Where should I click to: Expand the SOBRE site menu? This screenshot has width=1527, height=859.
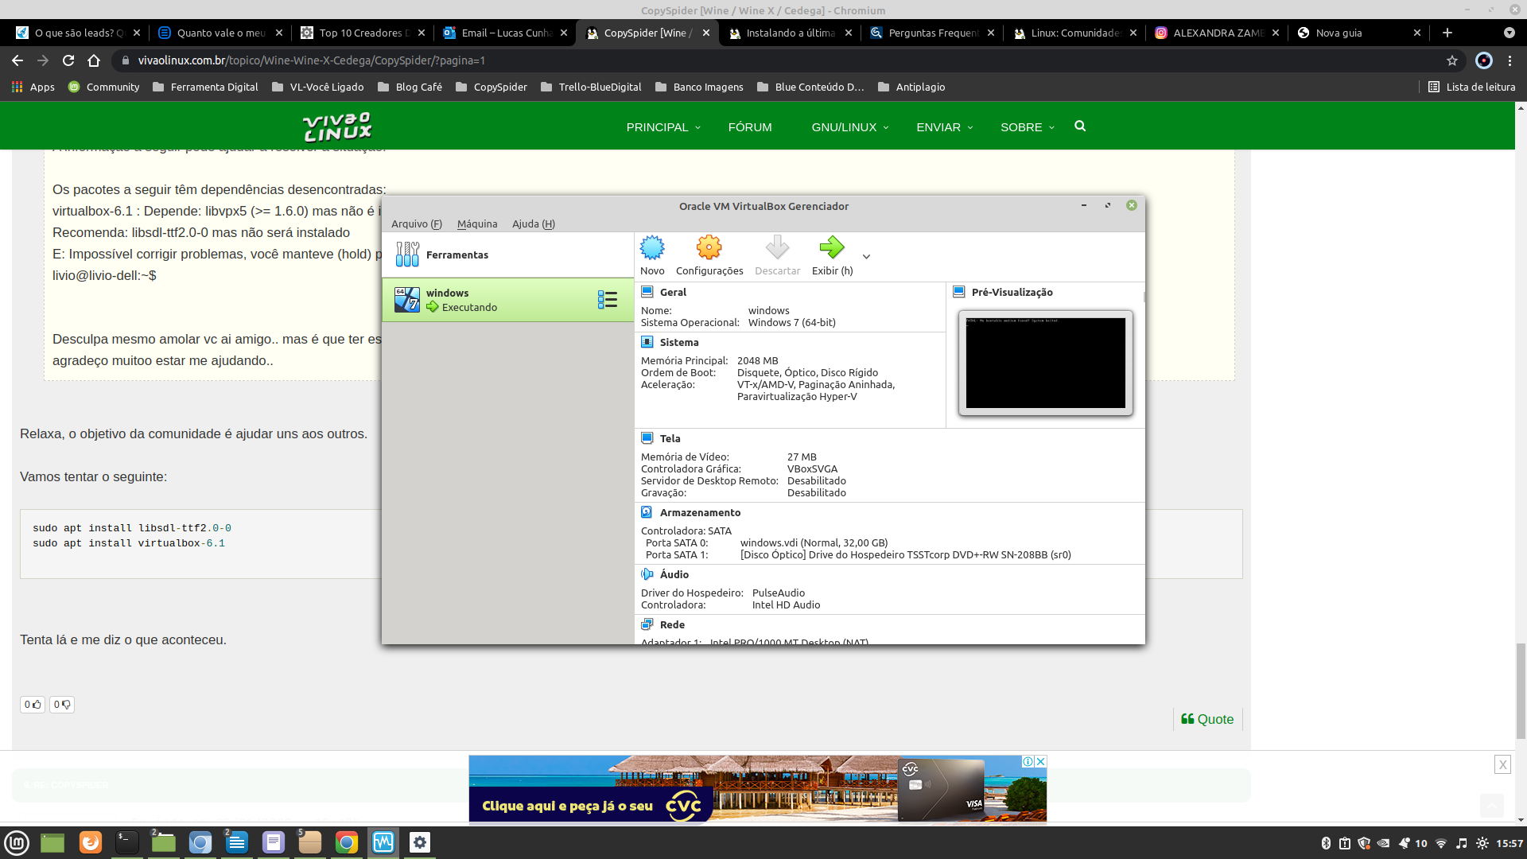click(1028, 127)
